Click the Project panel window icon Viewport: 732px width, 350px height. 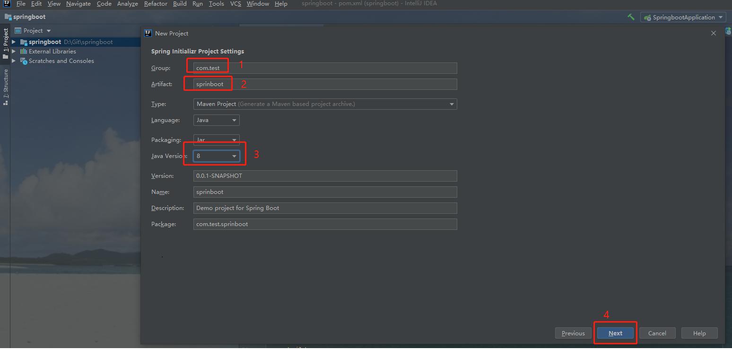point(18,31)
